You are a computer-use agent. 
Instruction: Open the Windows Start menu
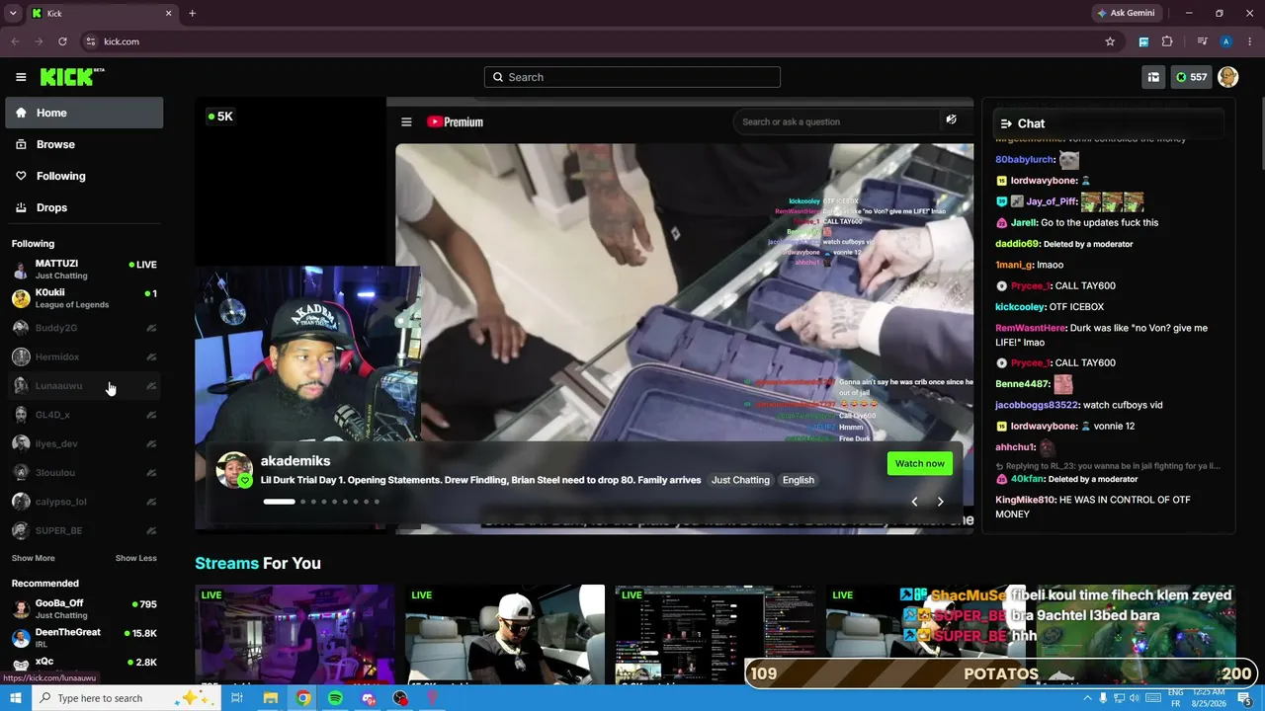point(15,698)
